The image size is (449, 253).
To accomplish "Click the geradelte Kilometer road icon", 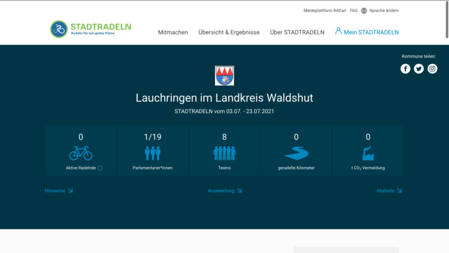I will pos(296,153).
